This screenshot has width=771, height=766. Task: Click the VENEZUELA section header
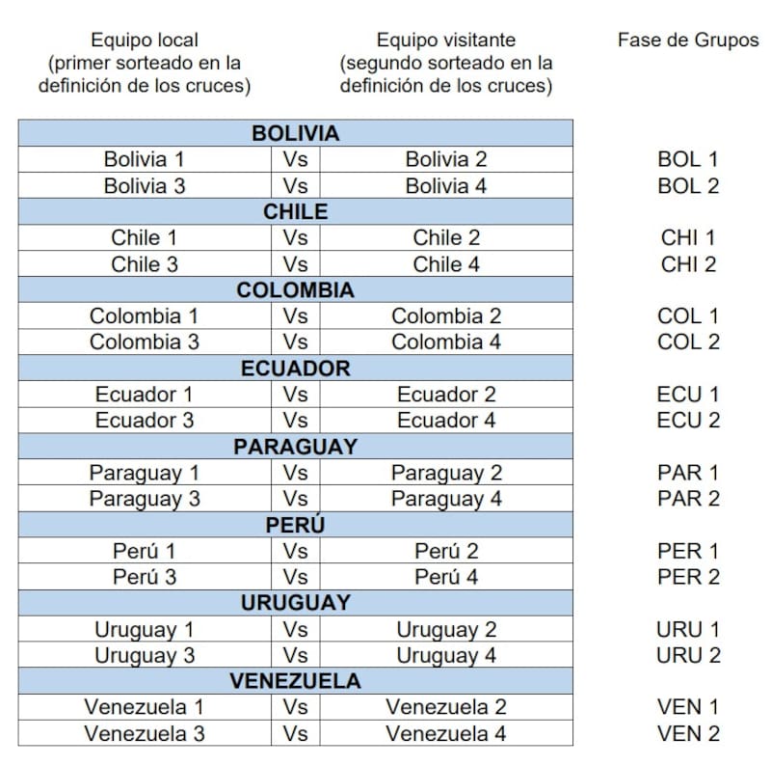pos(295,681)
